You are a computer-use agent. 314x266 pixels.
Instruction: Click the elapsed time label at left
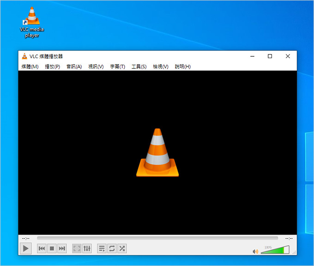click(26, 238)
